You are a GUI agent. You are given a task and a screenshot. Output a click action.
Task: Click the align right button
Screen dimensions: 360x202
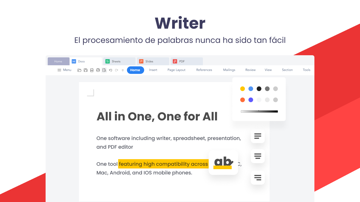(x=258, y=178)
